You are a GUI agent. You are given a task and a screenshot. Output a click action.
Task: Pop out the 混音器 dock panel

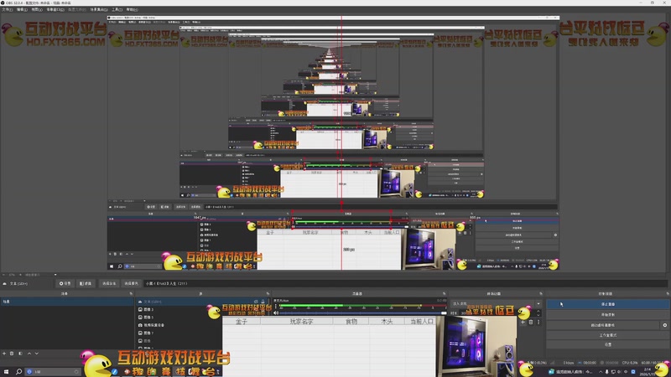point(445,294)
